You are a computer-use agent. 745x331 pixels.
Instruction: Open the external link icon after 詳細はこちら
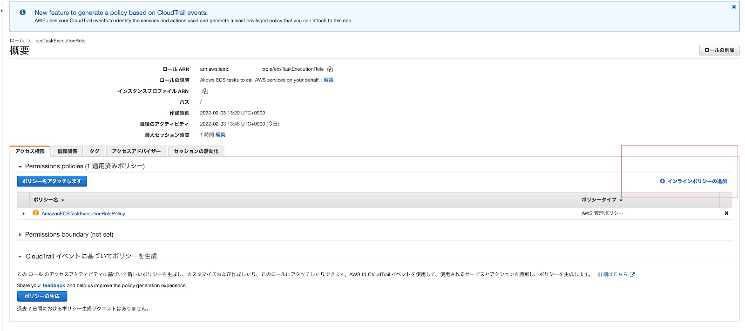point(632,274)
